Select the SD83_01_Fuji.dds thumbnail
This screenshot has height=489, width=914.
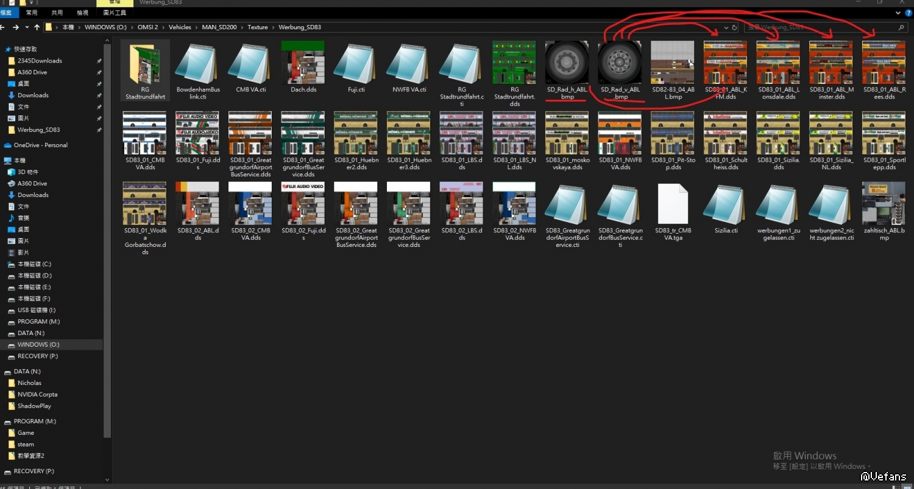(198, 133)
